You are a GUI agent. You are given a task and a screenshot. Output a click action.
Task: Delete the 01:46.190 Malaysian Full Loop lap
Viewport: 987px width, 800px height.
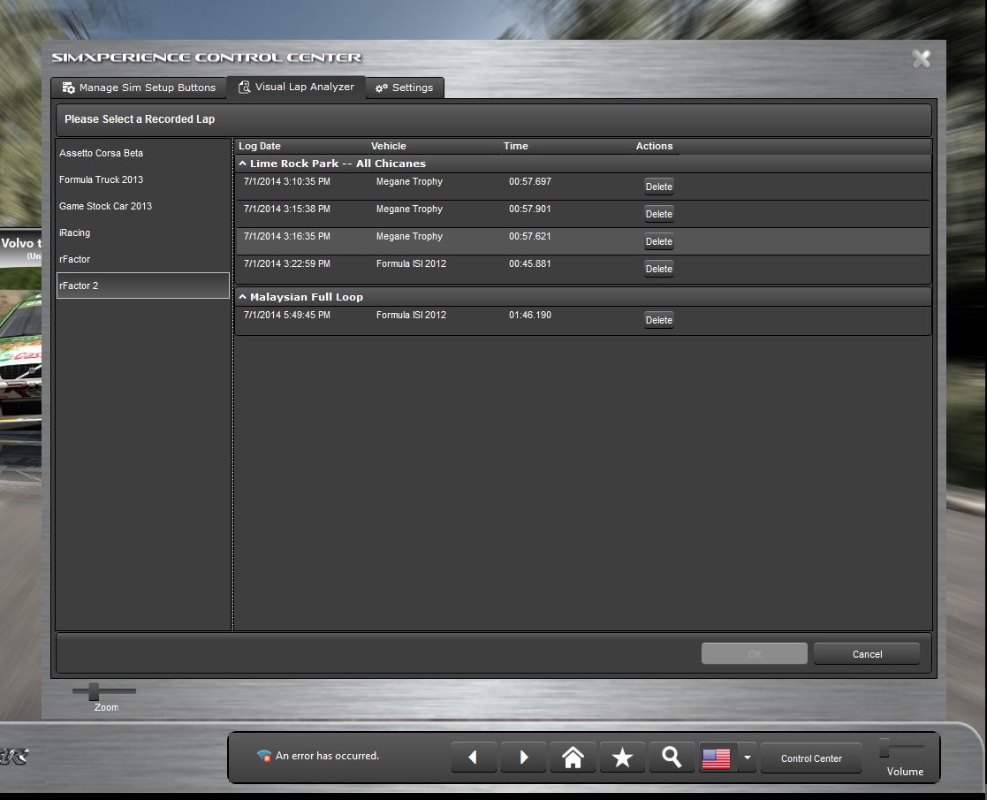tap(659, 320)
